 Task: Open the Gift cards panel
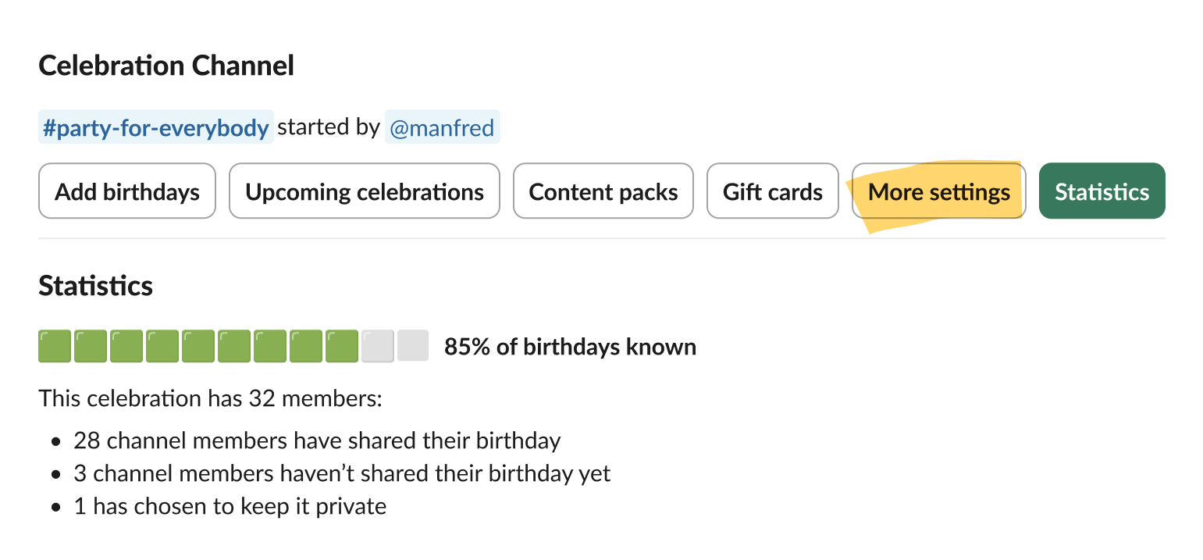(772, 191)
